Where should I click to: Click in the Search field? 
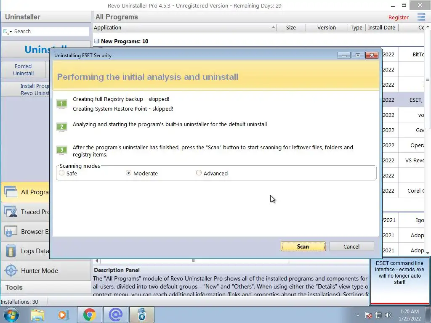pos(51,32)
